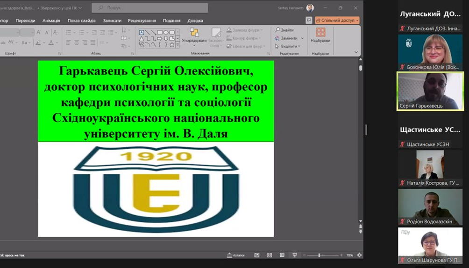Viewport: 469px width, 268px height.
Task: Expand the Замінити dropdown arrow
Action: coord(302,38)
